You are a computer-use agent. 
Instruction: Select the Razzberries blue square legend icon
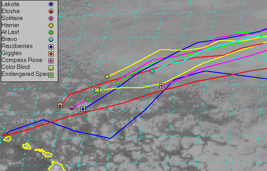pos(51,47)
